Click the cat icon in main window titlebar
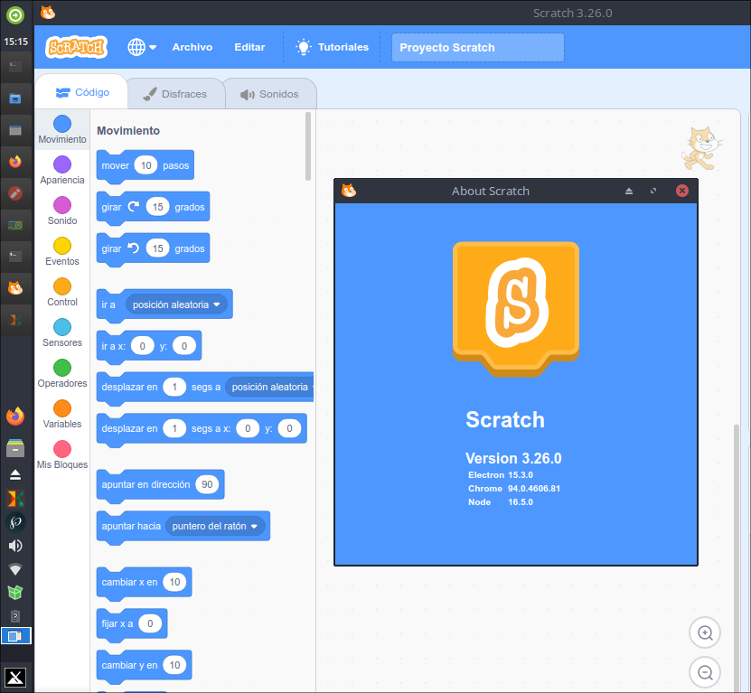 click(x=48, y=13)
